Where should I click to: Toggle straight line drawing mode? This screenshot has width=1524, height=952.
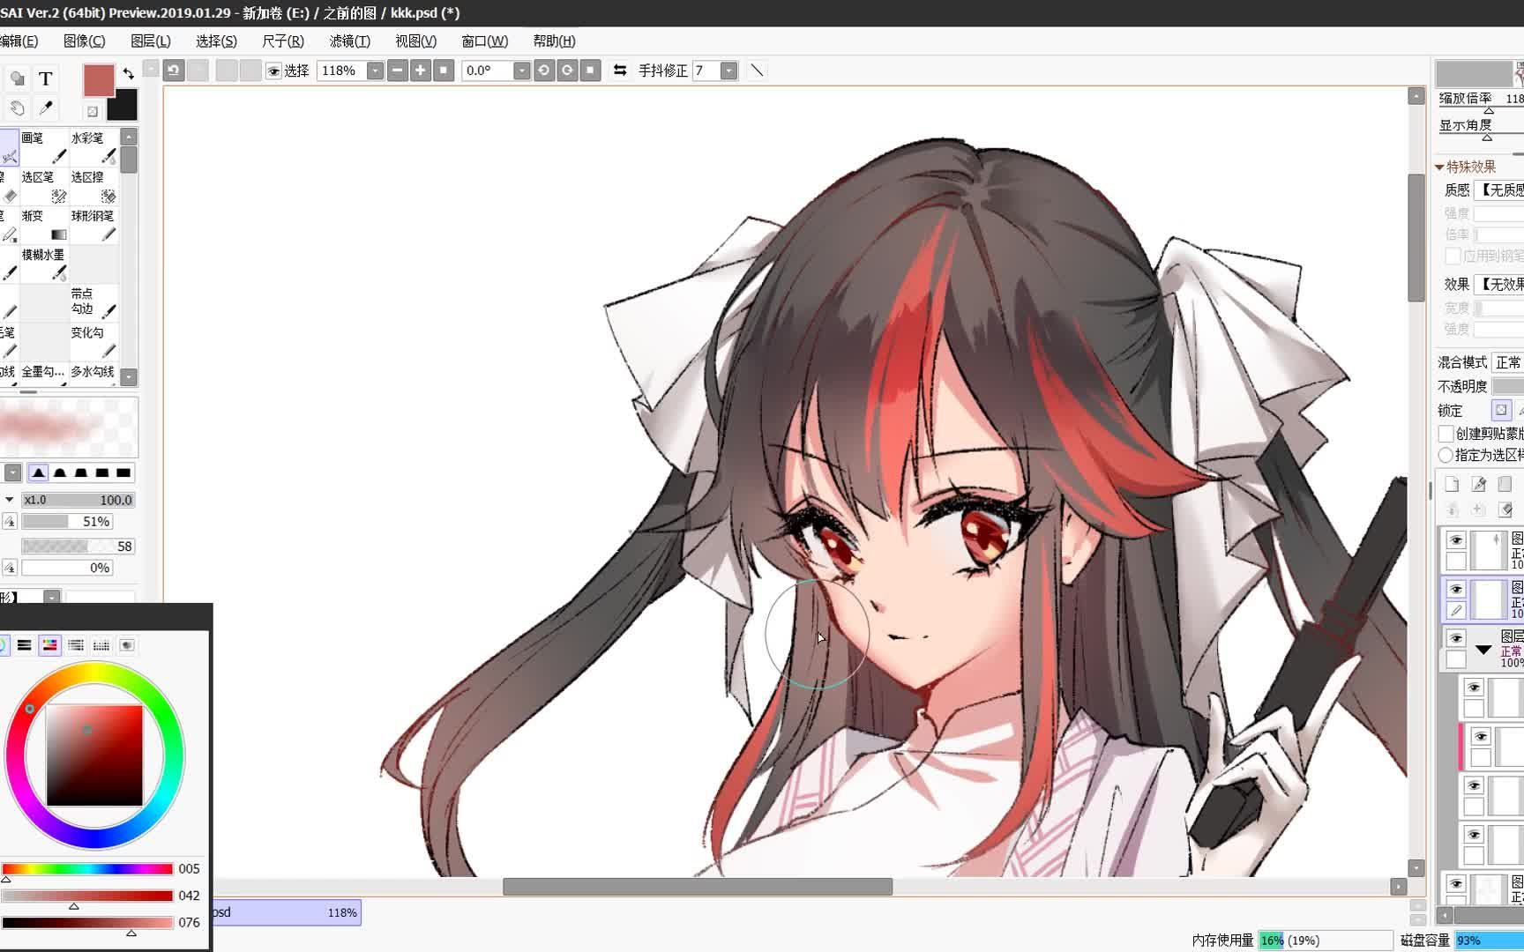click(x=757, y=71)
